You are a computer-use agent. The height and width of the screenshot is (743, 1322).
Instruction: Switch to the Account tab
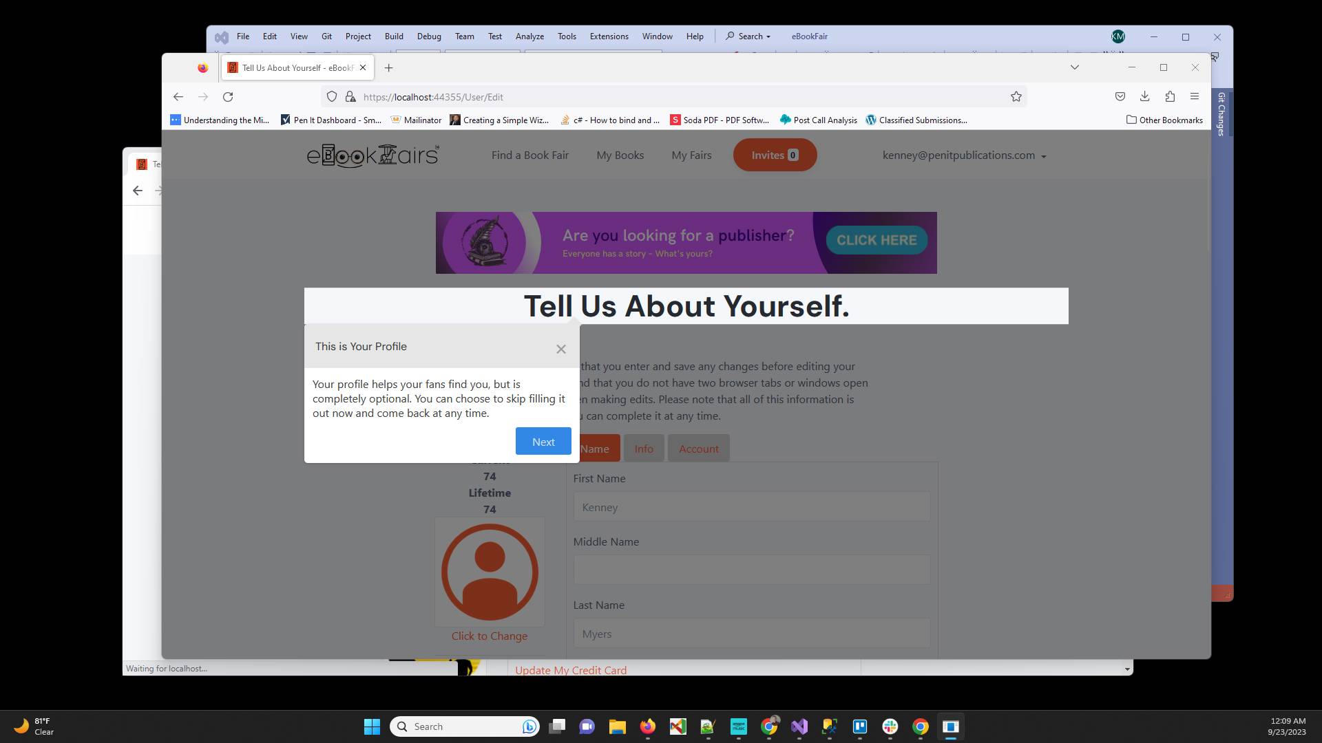699,448
